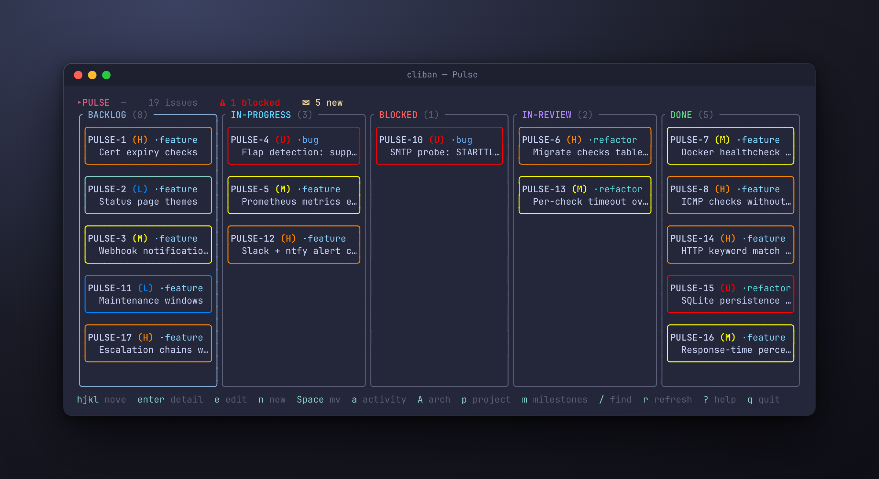Click the '? help' shortcut hint
Screen dimensions: 879x479
click(x=720, y=399)
